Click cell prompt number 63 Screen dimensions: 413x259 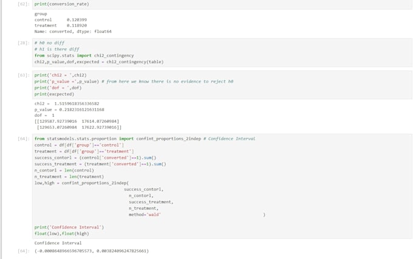(x=24, y=75)
